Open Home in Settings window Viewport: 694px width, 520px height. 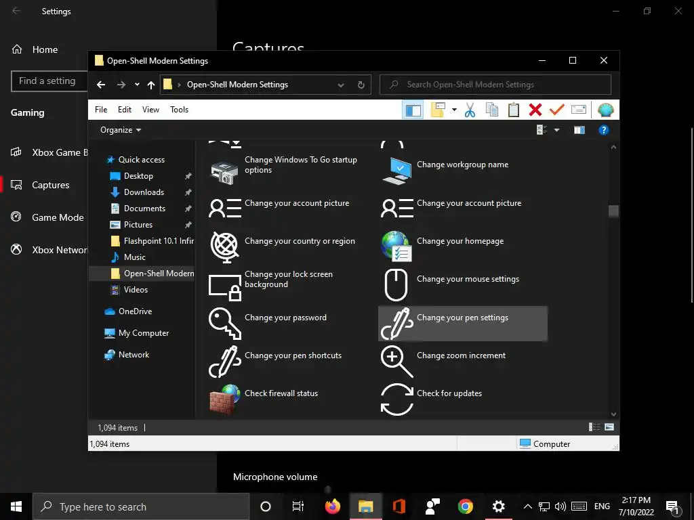(x=35, y=49)
